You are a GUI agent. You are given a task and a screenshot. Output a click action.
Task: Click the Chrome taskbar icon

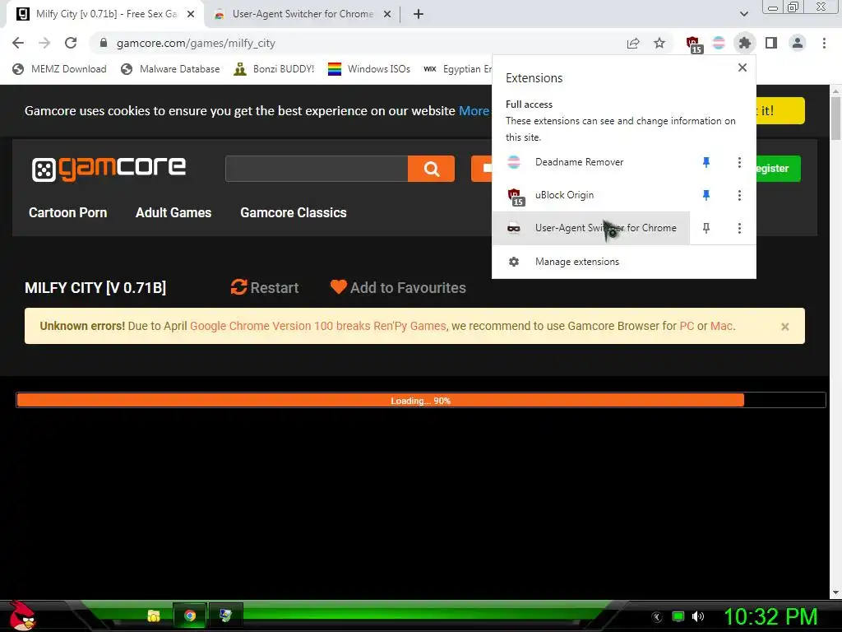point(190,616)
